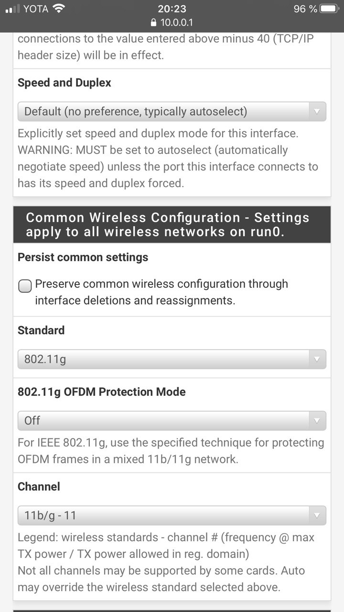This screenshot has width=344, height=612.
Task: Click the Speed and Duplex dropdown arrow
Action: 316,112
